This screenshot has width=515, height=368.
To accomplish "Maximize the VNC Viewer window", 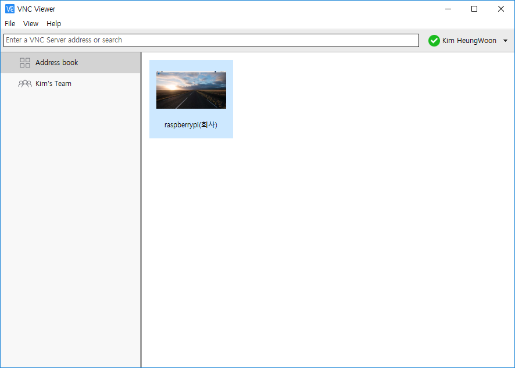I will (x=474, y=9).
